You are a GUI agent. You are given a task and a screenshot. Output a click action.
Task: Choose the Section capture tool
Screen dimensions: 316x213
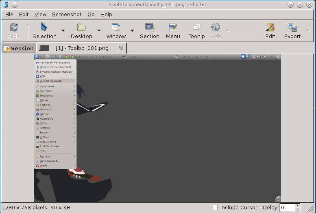(x=150, y=31)
